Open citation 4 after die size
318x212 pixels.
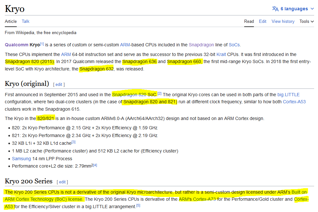point(95,165)
